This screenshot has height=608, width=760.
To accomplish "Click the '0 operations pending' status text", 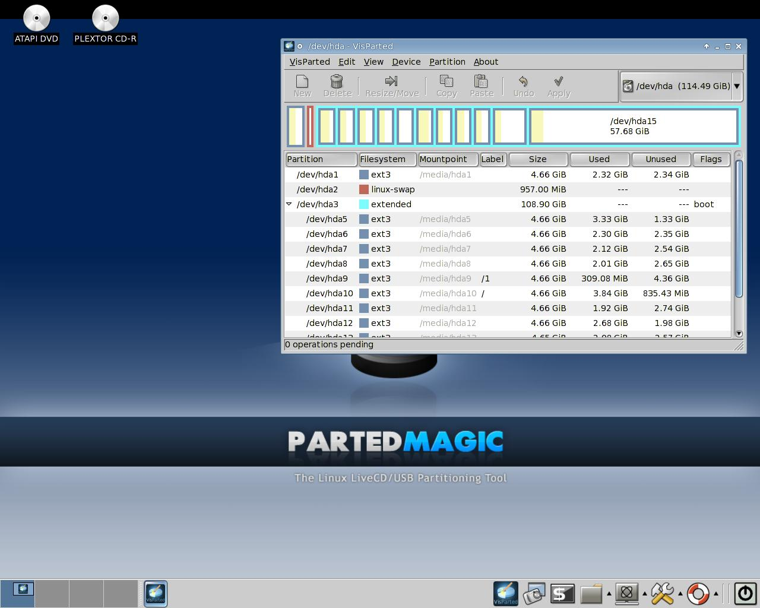I will click(330, 344).
